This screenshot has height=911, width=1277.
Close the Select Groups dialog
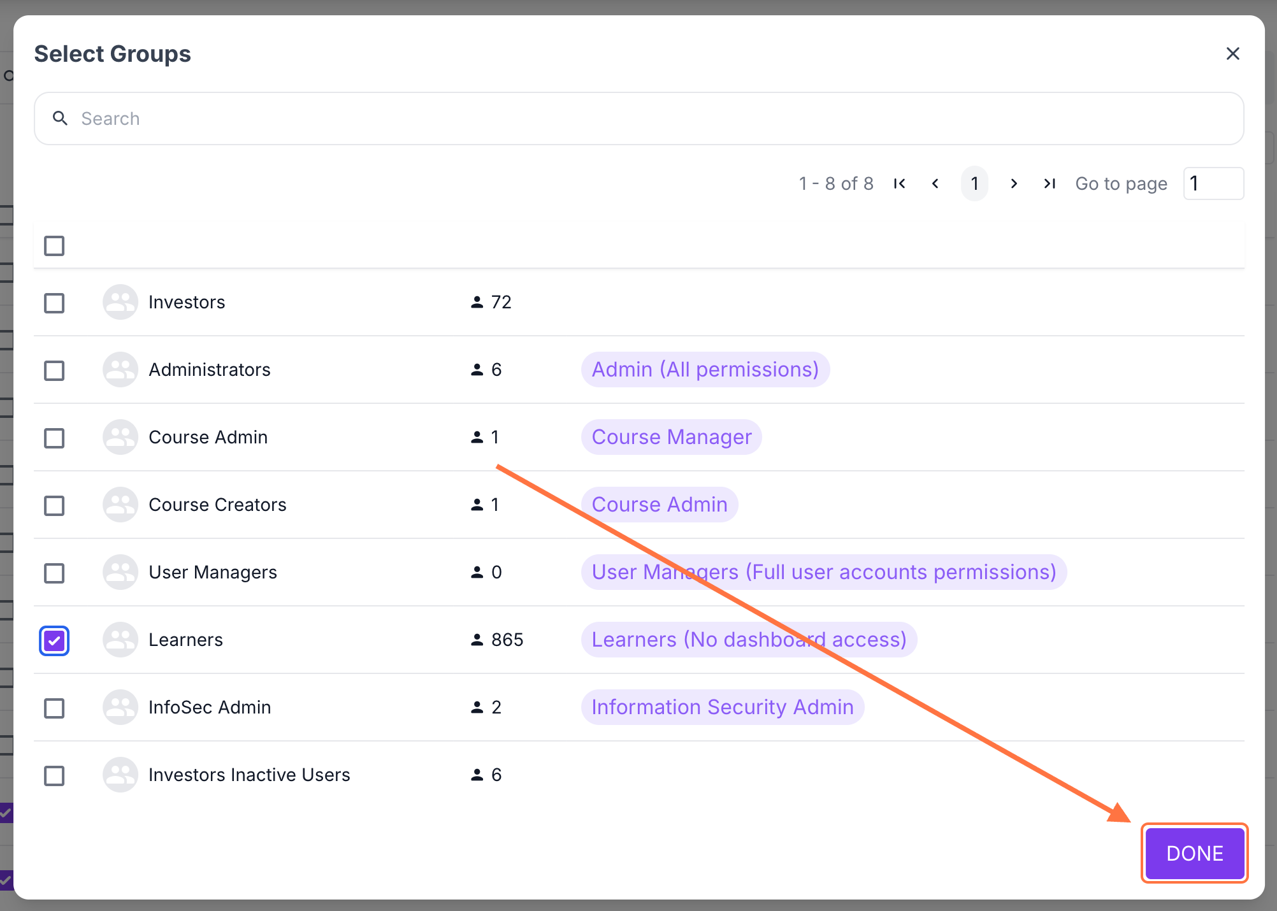[1232, 54]
